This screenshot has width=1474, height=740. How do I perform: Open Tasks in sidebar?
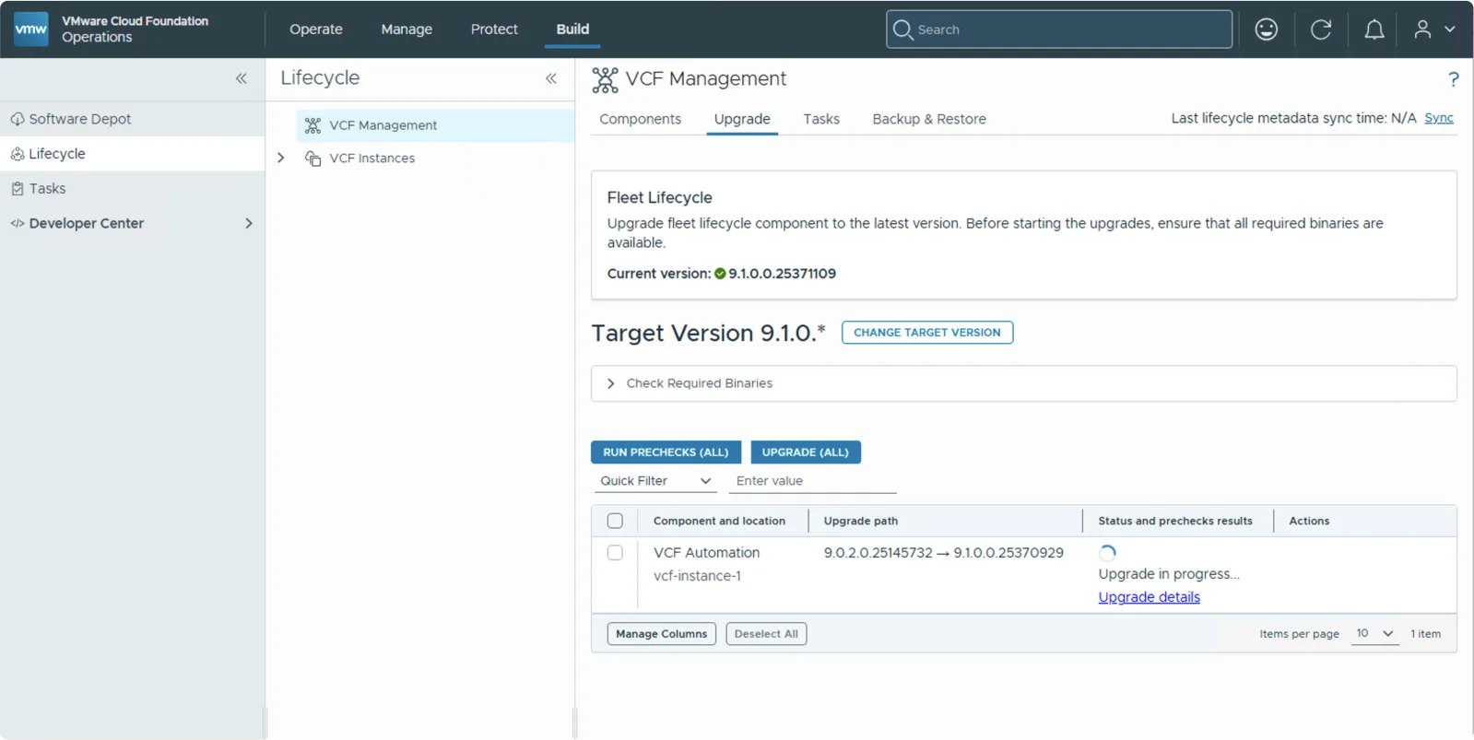tap(132, 189)
